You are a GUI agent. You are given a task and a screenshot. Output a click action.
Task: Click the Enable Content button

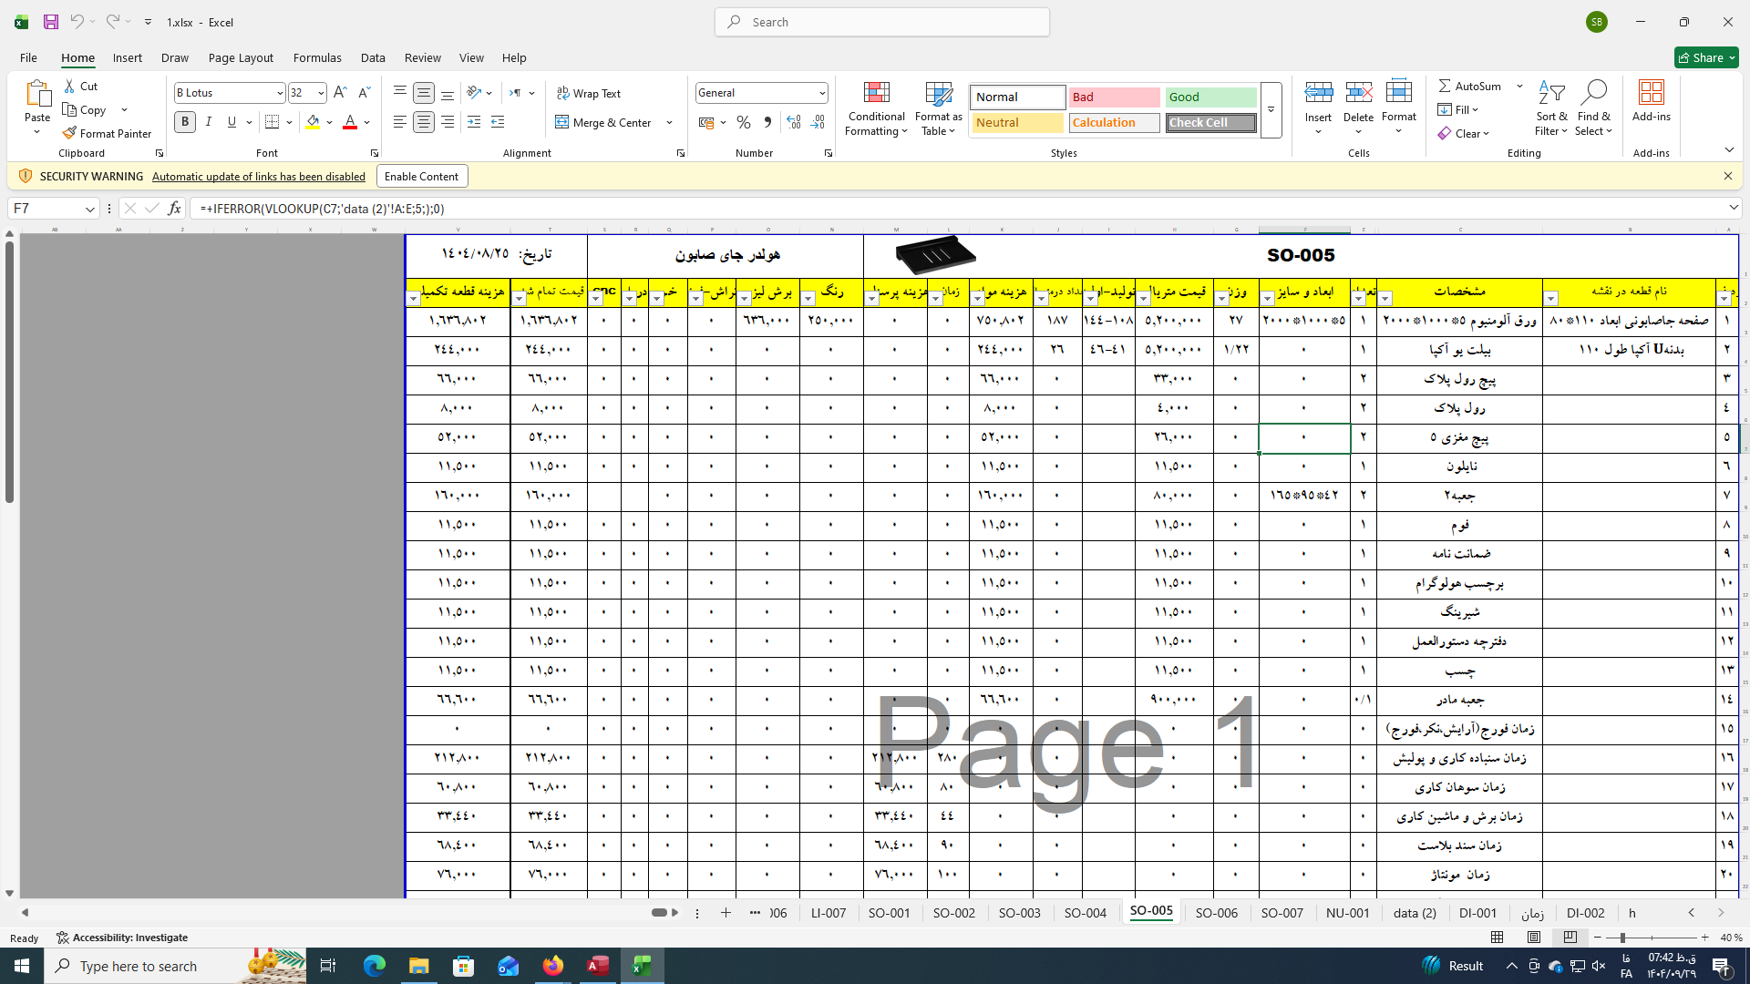421,176
